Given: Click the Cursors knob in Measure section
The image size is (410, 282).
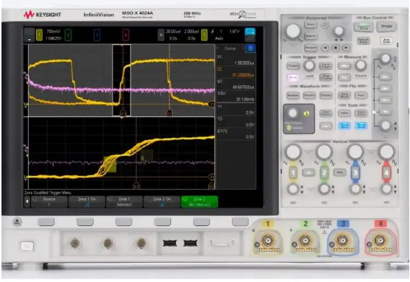Looking at the screenshot, I should pos(361,66).
